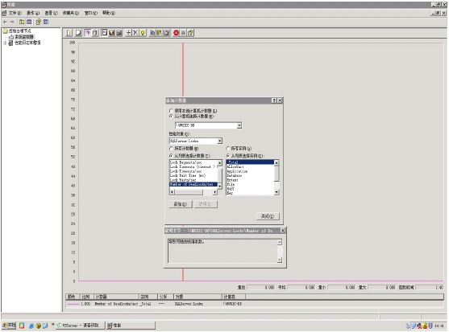Click the red Freeze Display icon
Screen dimensions: 449x332
point(176,33)
